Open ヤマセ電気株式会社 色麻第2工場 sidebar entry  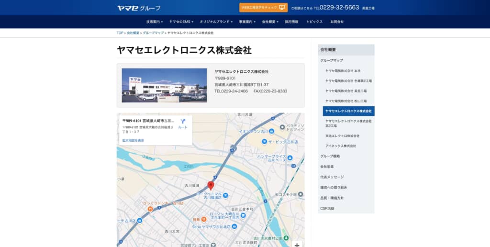click(x=348, y=81)
